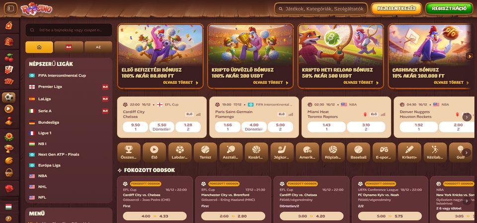The height and width of the screenshot is (223, 477).
Task: Click the 777 jackpot icon in sidebar
Action: (x=9, y=81)
